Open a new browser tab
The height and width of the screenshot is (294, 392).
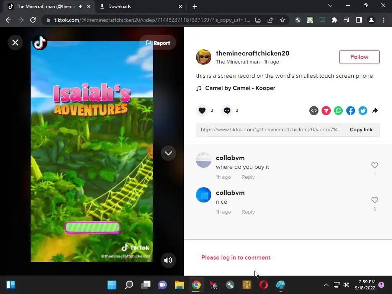coord(195,7)
